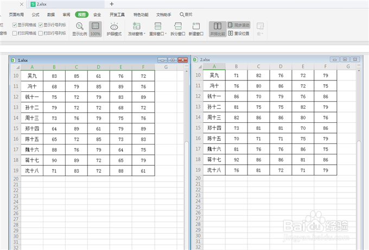Minimize the 2.xlsx child window
The width and height of the screenshot is (369, 250).
pyautogui.click(x=334, y=59)
